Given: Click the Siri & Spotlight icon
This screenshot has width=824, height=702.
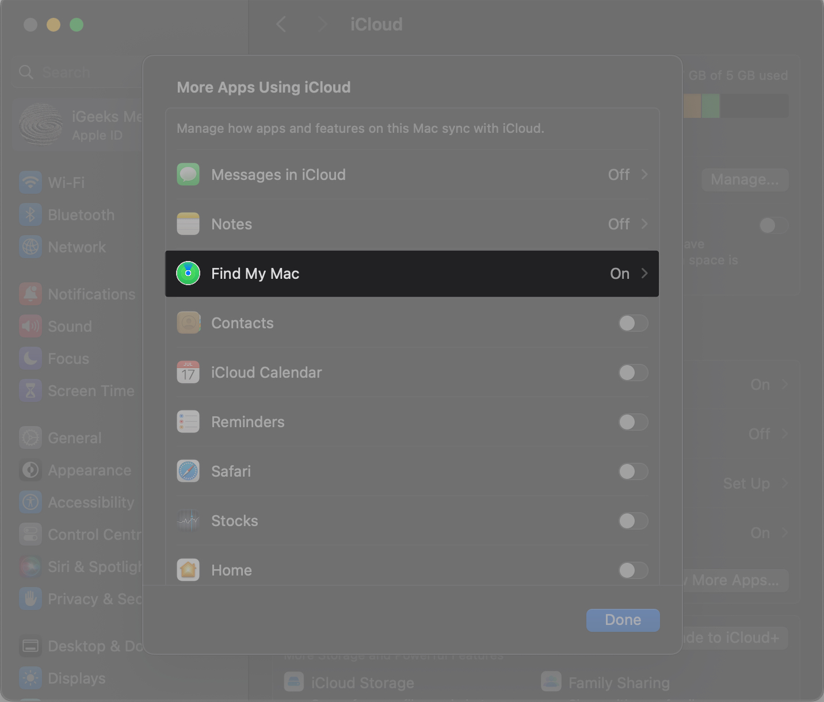Looking at the screenshot, I should [x=30, y=567].
